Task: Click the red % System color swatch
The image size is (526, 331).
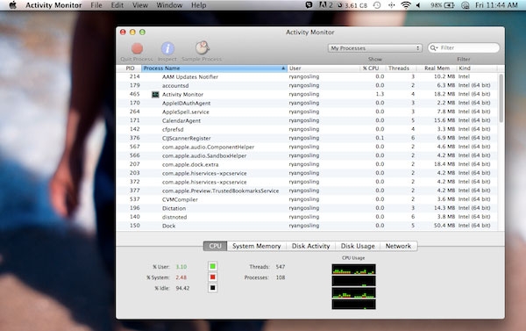Action: pyautogui.click(x=213, y=277)
